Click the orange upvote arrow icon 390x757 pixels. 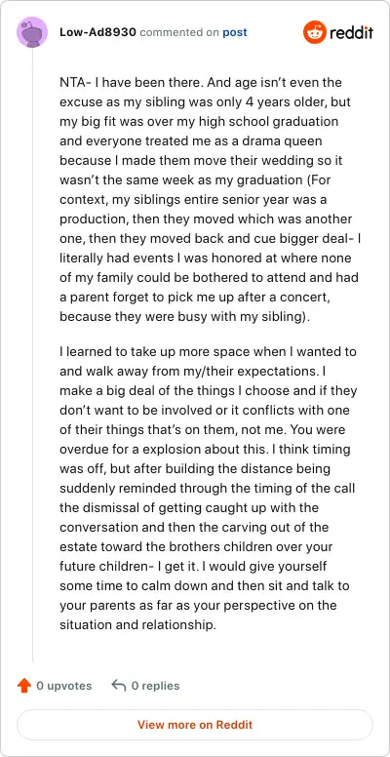[x=24, y=686]
